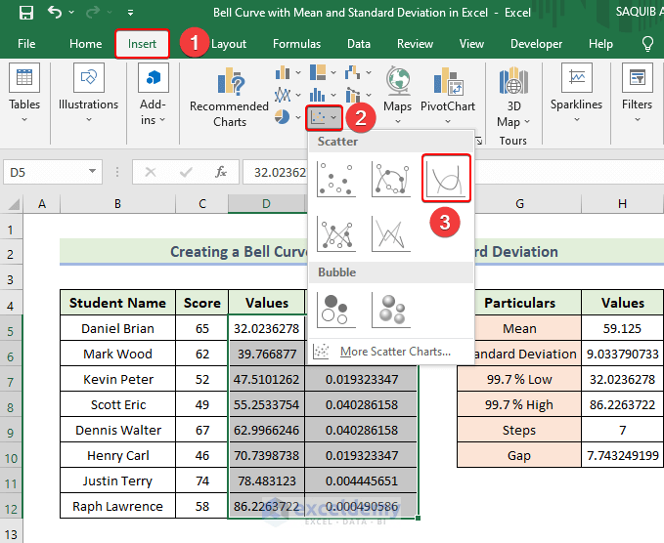The height and width of the screenshot is (543, 664).
Task: Choose Scatter with Straight Lines and Markers
Action: [336, 233]
